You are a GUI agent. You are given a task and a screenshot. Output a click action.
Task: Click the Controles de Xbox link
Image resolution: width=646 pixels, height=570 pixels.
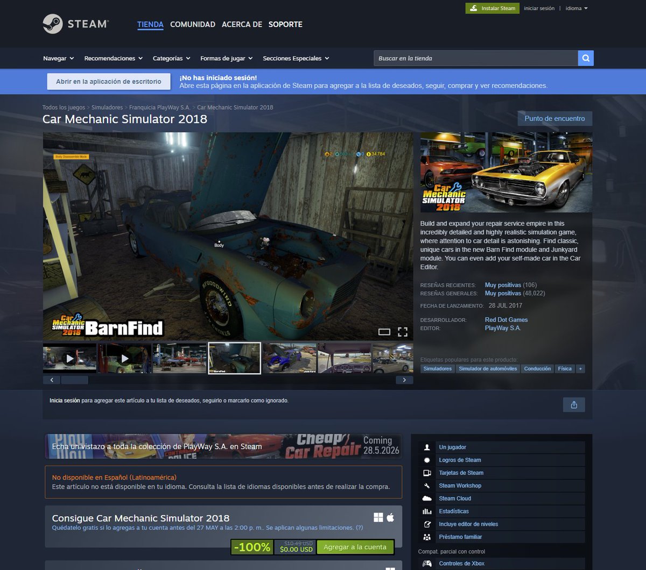pos(462,564)
